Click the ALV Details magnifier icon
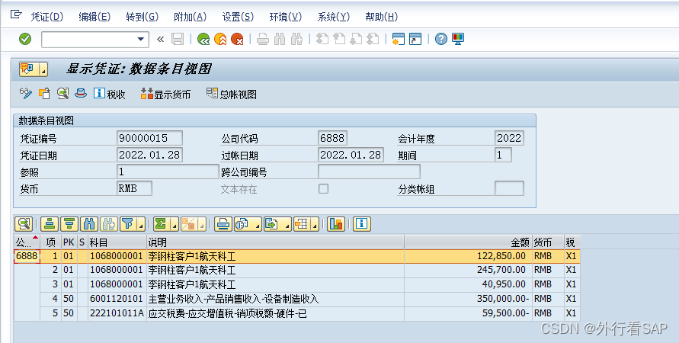Image resolution: width=679 pixels, height=343 pixels. 24,224
